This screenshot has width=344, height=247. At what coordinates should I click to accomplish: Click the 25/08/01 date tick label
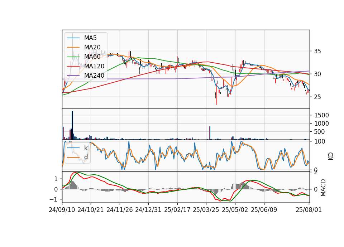click(x=309, y=210)
